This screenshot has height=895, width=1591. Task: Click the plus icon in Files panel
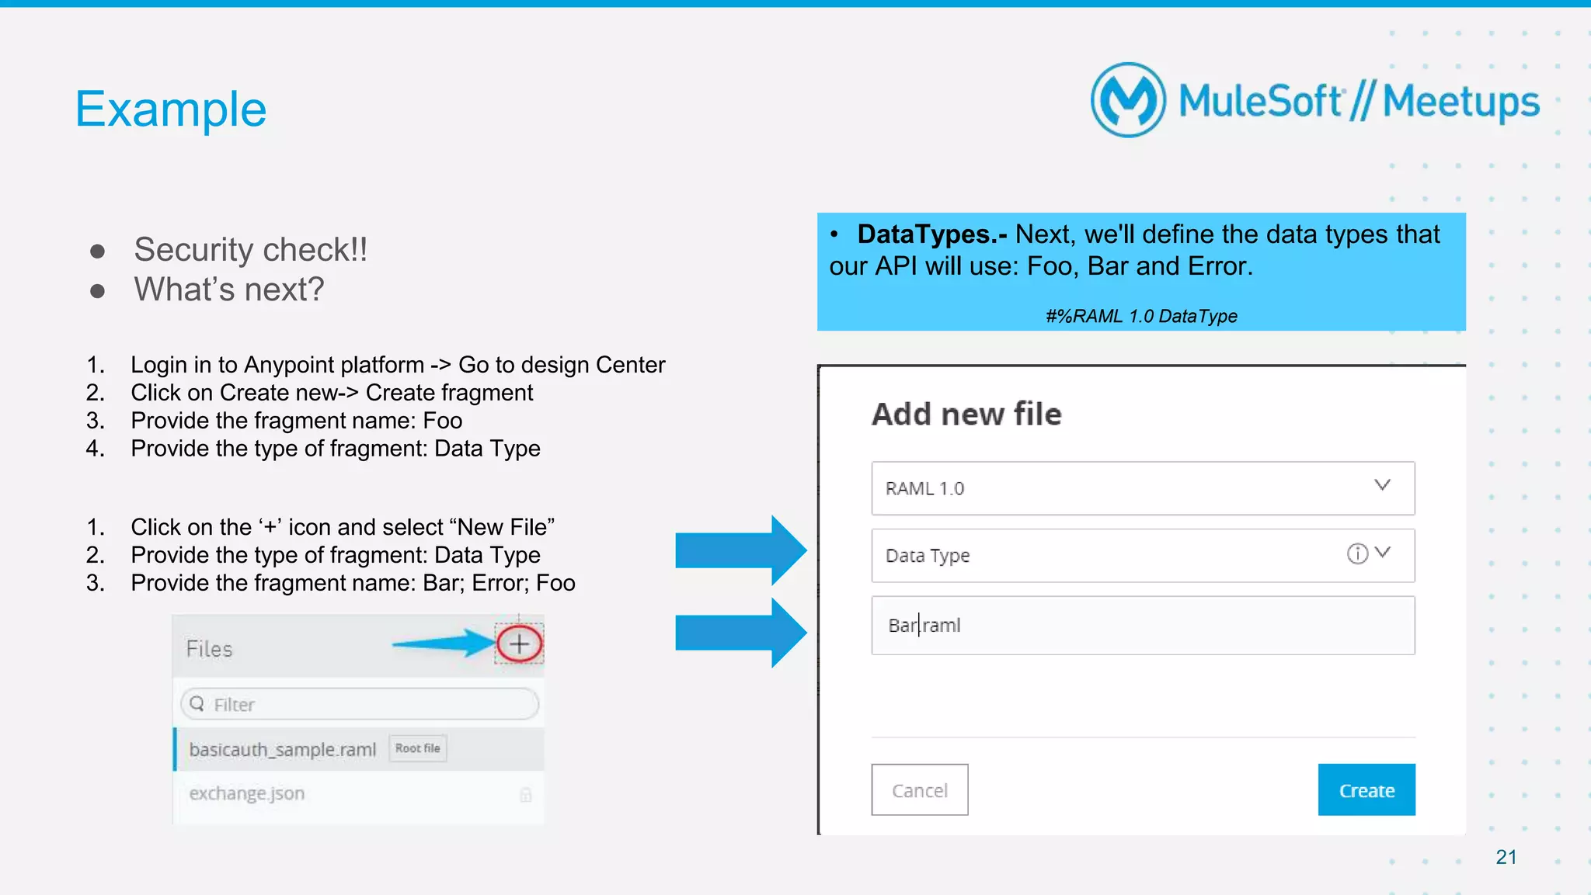[519, 643]
